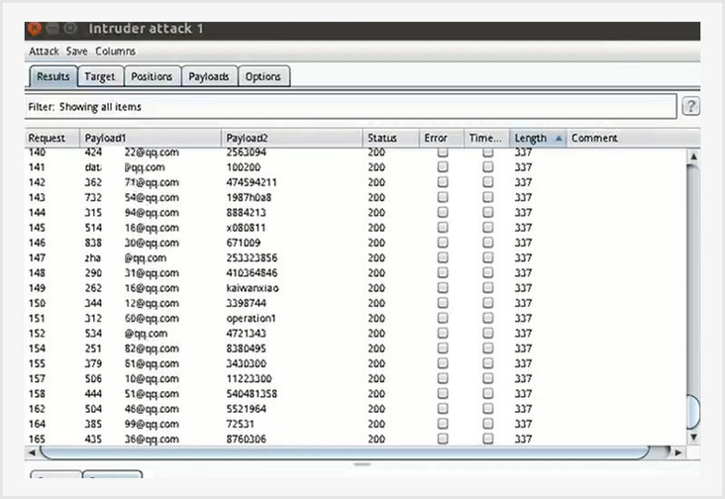Switch to the Target tab
The height and width of the screenshot is (499, 725).
(x=99, y=76)
